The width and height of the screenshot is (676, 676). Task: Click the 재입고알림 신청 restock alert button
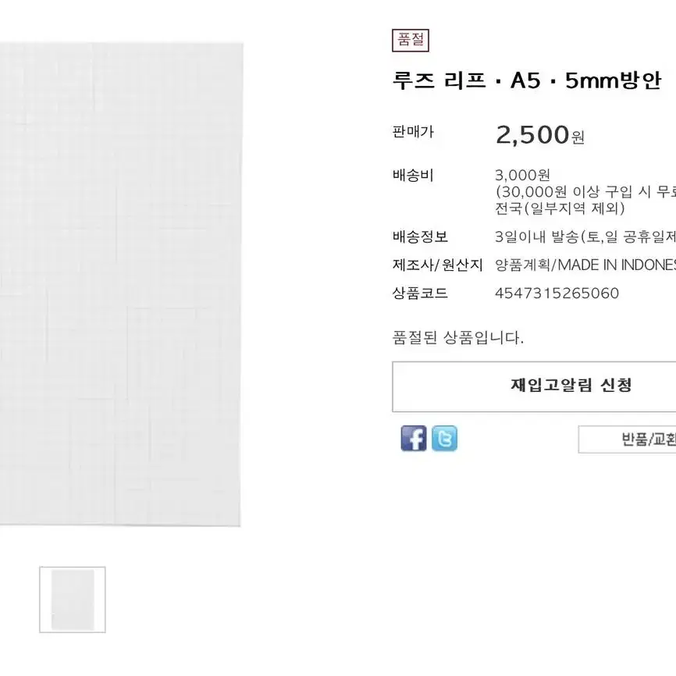point(534,386)
